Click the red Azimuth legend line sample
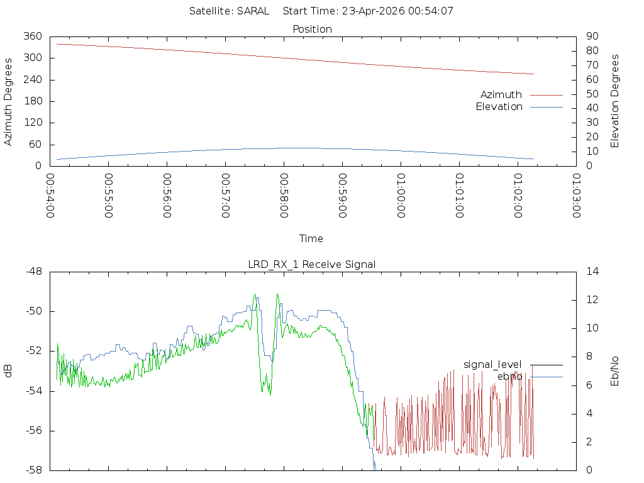The height and width of the screenshot is (483, 644). tap(546, 95)
